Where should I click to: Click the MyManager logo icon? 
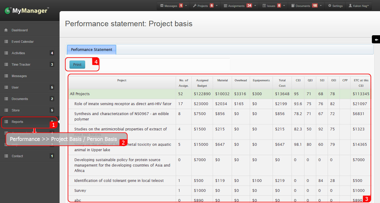click(x=8, y=11)
